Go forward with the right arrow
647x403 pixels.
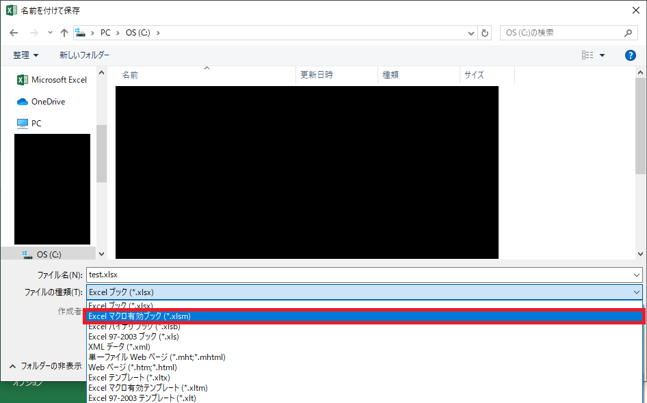34,33
